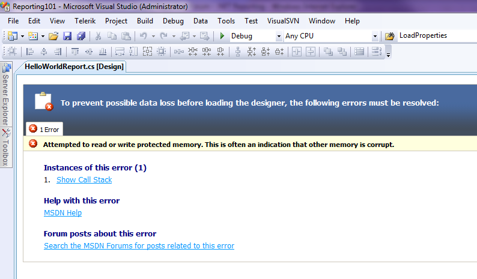
Task: Click the Align Middles icon
Action: [x=89, y=52]
